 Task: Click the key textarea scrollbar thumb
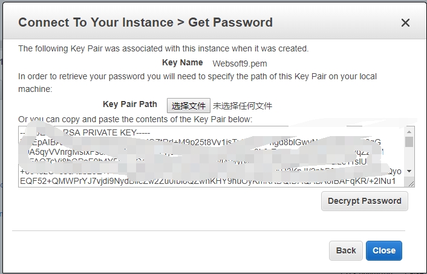[x=409, y=142]
